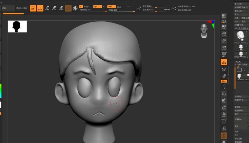Image resolution: width=249 pixels, height=143 pixels.
Task: Open the subtool folder icon
Action: point(239,69)
